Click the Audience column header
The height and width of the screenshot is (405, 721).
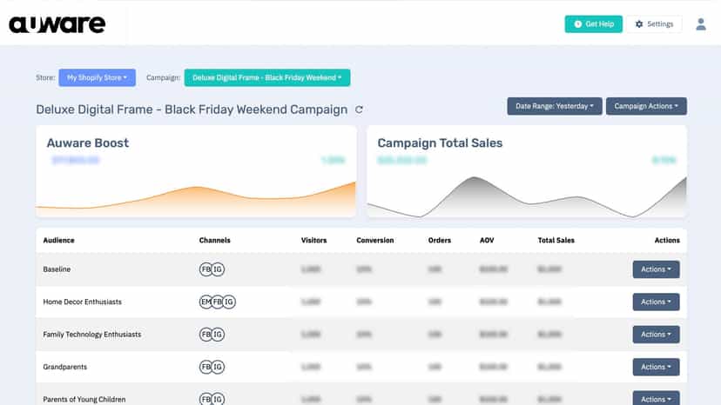58,240
